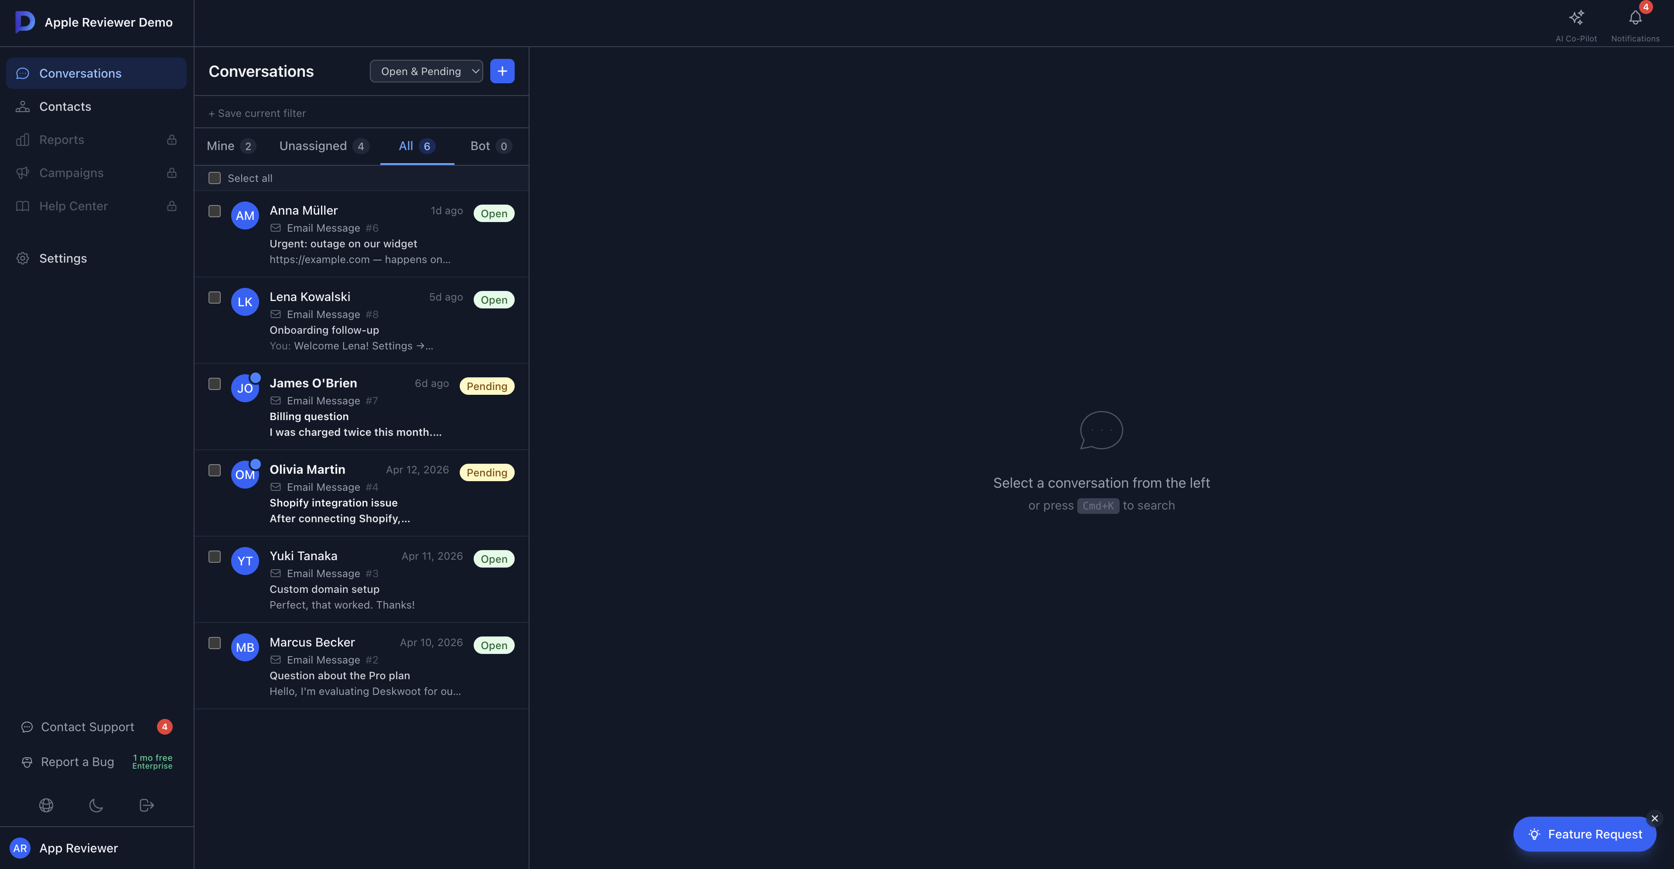Viewport: 1674px width, 869px height.
Task: Open the Notifications bell icon
Action: [1635, 18]
